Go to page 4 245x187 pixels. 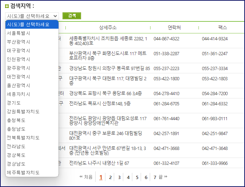128,177
